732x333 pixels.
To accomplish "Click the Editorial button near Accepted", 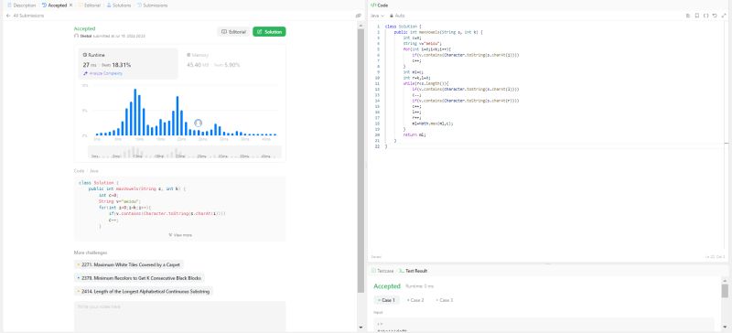I will 233,32.
